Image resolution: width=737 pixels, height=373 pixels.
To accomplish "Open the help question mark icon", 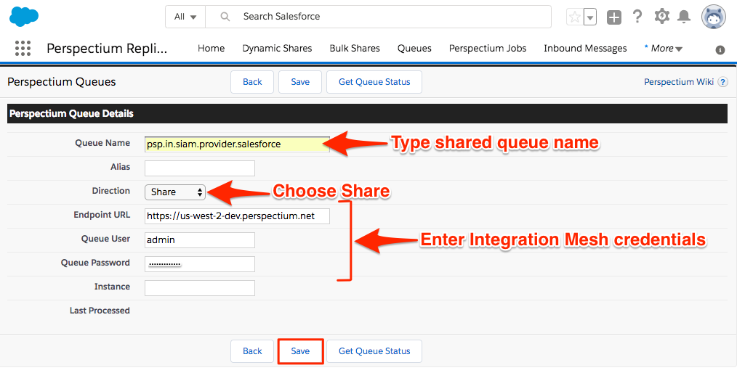I will click(x=637, y=17).
